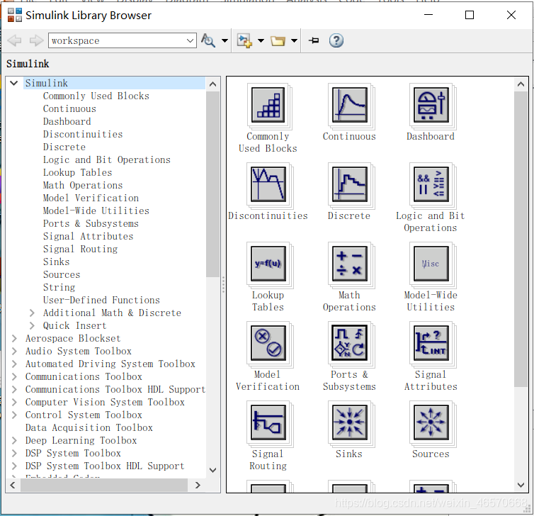534x516 pixels.
Task: Open the Logic and Bit Operations icon
Action: (x=431, y=184)
